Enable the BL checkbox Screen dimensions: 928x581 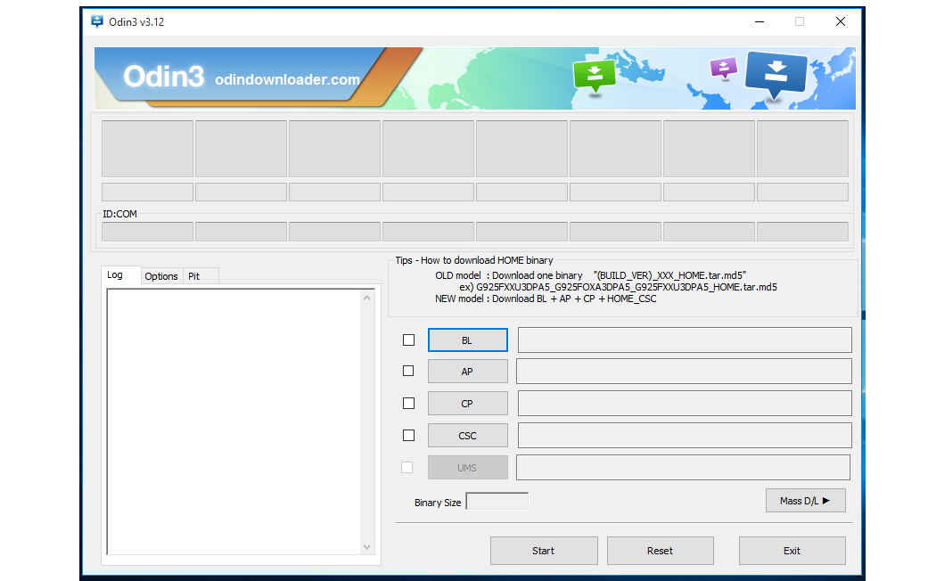click(x=408, y=340)
